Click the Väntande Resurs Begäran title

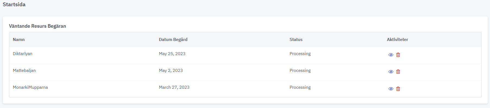(x=37, y=26)
